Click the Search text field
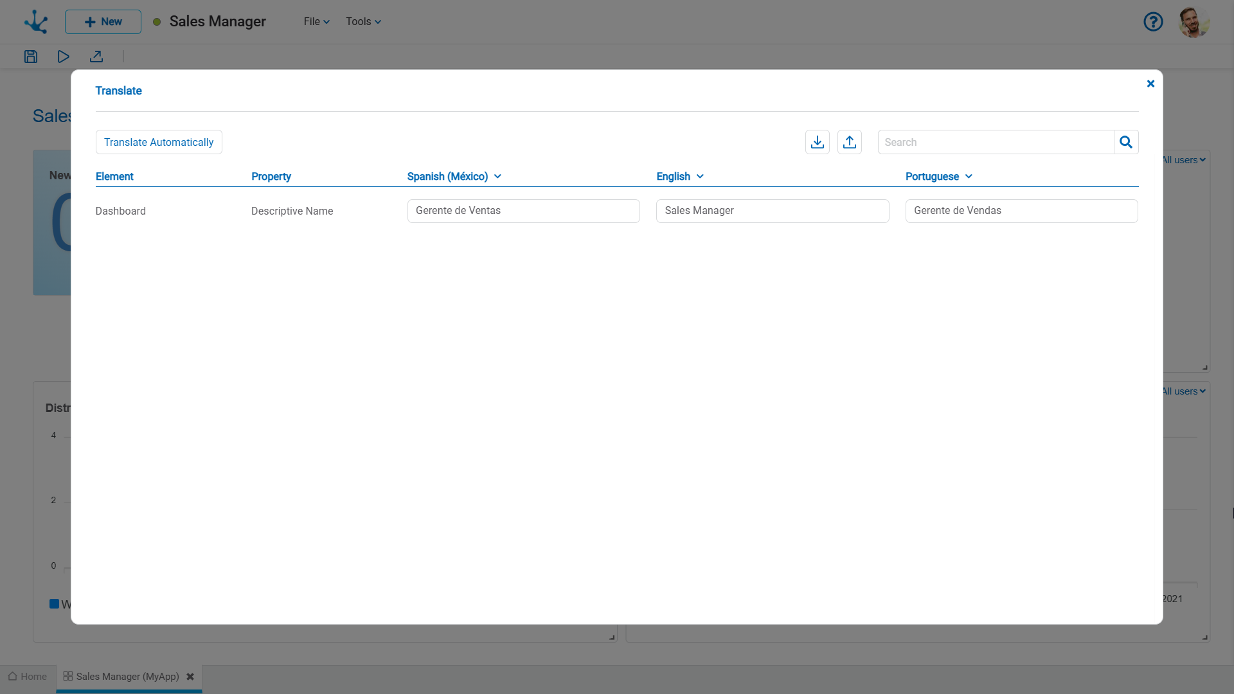The image size is (1234, 694). click(x=995, y=142)
